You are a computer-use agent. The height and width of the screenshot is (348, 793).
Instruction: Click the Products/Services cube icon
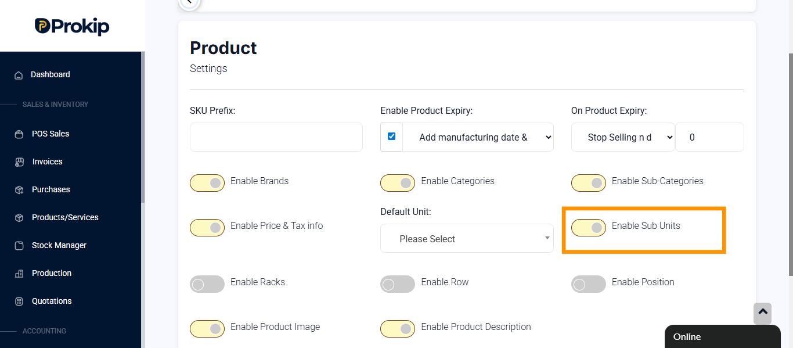pos(19,218)
